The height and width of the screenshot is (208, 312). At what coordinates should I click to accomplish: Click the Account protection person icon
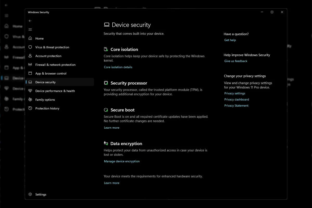pos(30,56)
